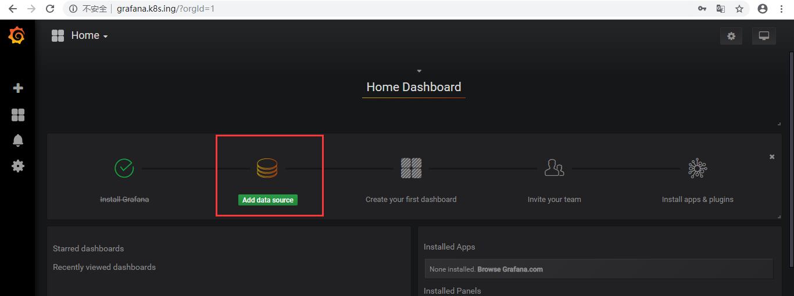Viewport: 794px width, 296px height.
Task: Click the first dashboard grid icon
Action: [x=411, y=168]
